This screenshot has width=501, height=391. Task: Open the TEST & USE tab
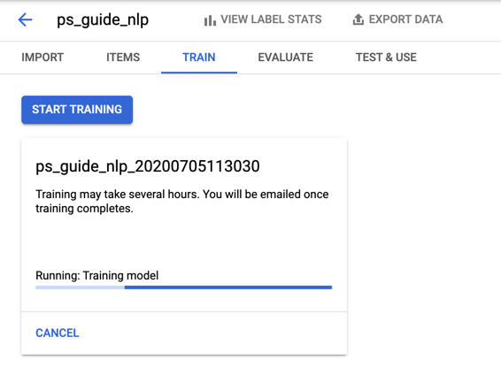[x=386, y=57]
